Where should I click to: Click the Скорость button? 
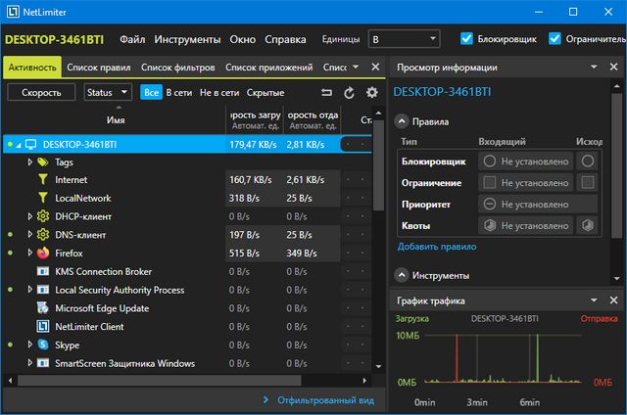pyautogui.click(x=41, y=92)
